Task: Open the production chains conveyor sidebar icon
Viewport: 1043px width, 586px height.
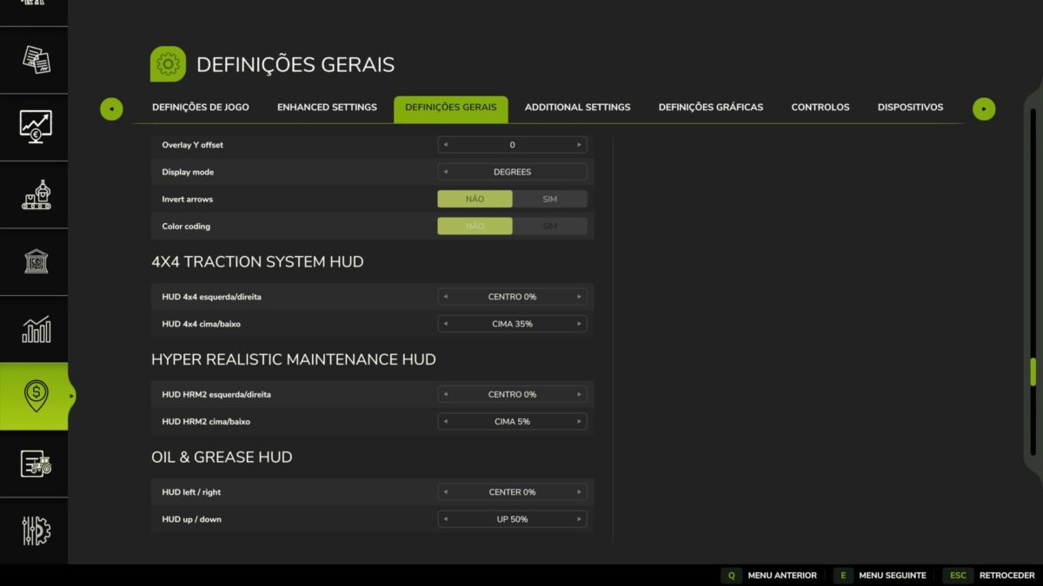Action: coord(36,194)
